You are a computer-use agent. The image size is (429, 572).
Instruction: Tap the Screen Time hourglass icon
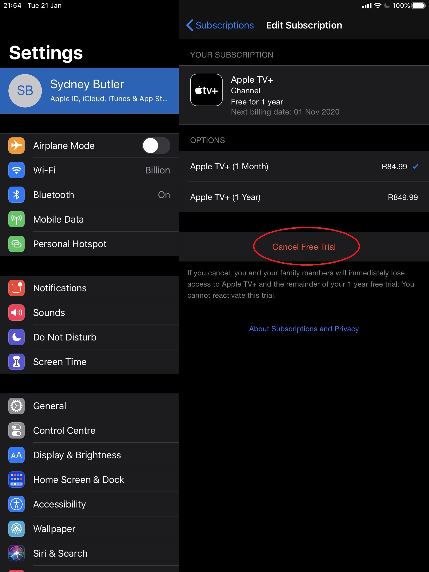click(16, 362)
